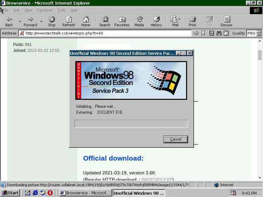Go to the Home page
Viewport: 263px width, 197px height.
(x=86, y=21)
